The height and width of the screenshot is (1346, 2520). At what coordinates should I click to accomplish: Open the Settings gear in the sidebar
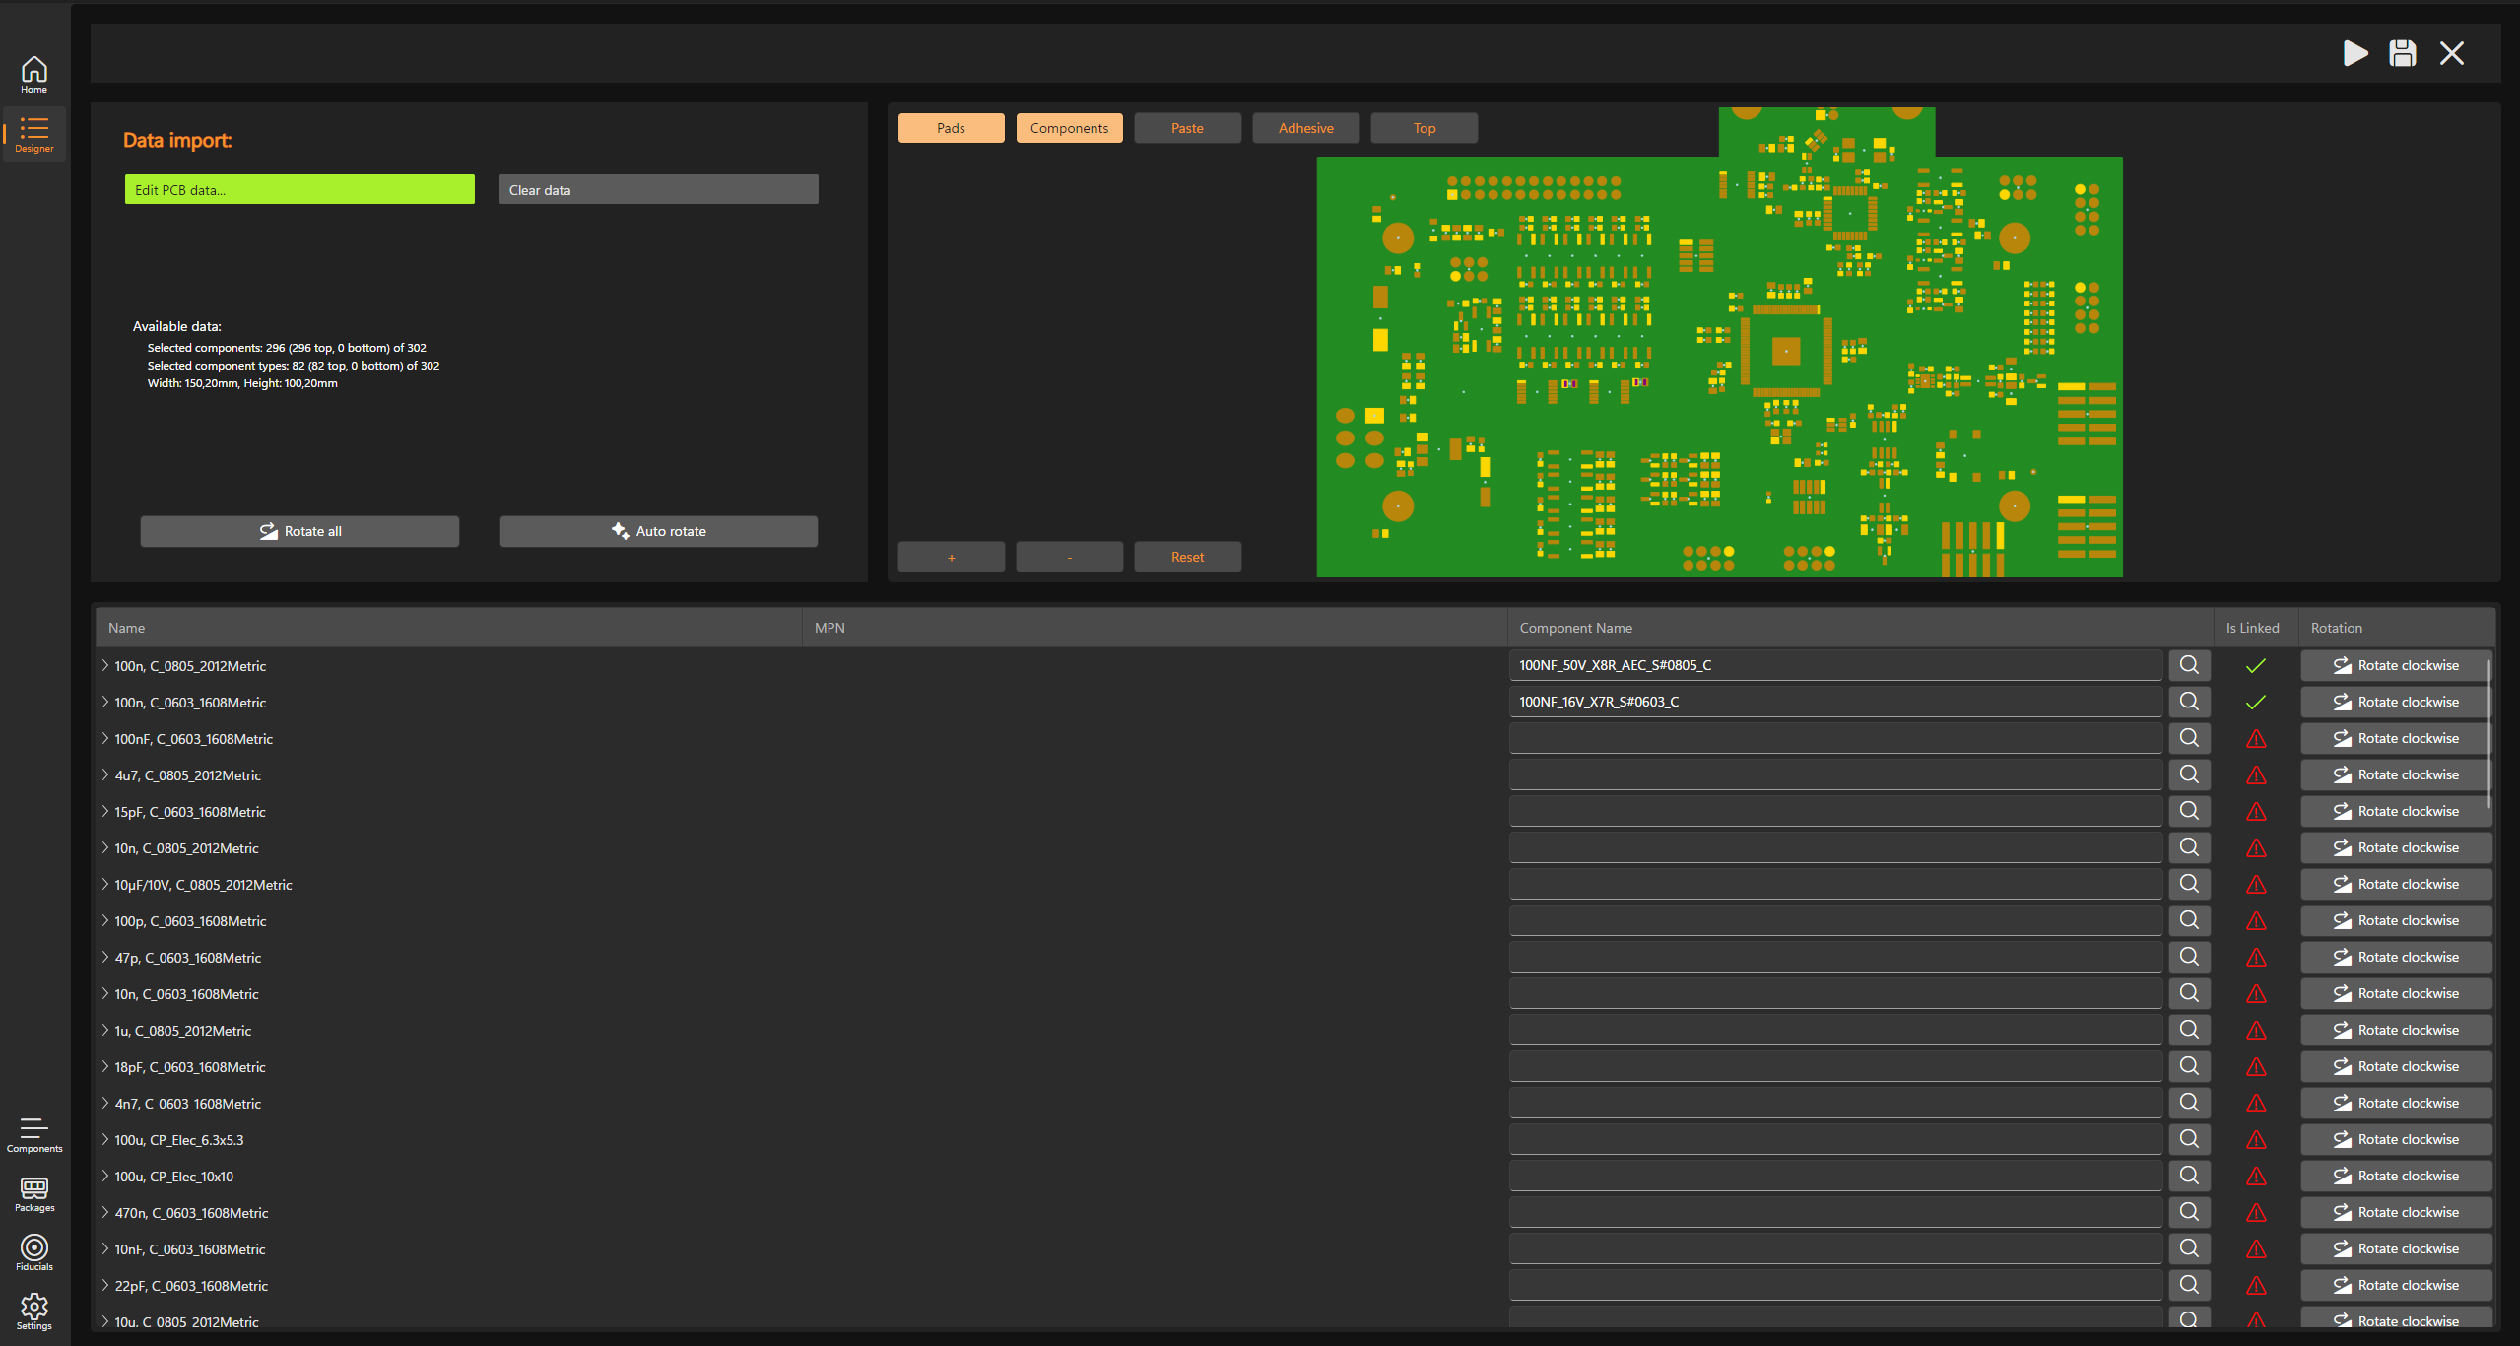tap(34, 1312)
